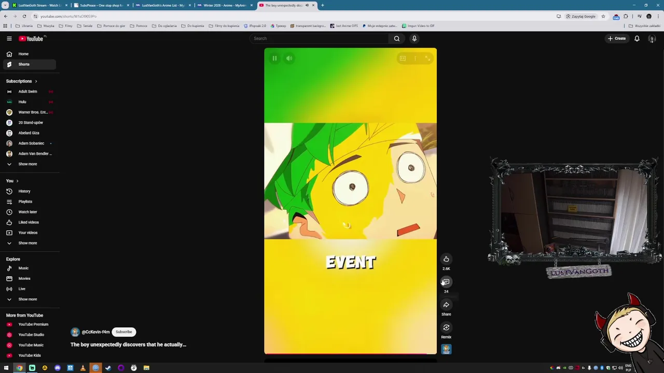Subscribe to @CcKevin-f4m
664x373 pixels.
[124, 332]
